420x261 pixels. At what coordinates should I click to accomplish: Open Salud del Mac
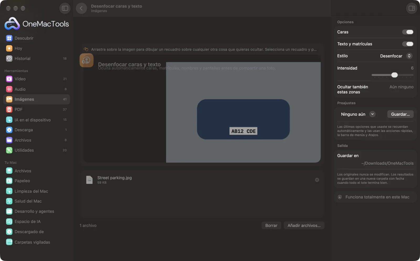click(x=36, y=201)
